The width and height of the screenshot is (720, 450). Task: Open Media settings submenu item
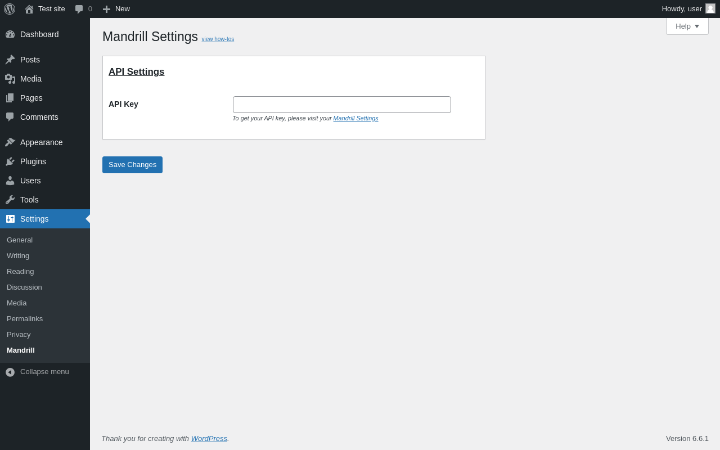click(45, 303)
